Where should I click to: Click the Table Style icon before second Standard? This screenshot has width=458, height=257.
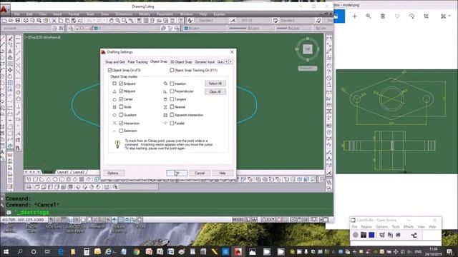(x=276, y=21)
